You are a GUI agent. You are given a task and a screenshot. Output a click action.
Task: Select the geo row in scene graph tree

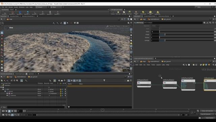tap(33, 94)
